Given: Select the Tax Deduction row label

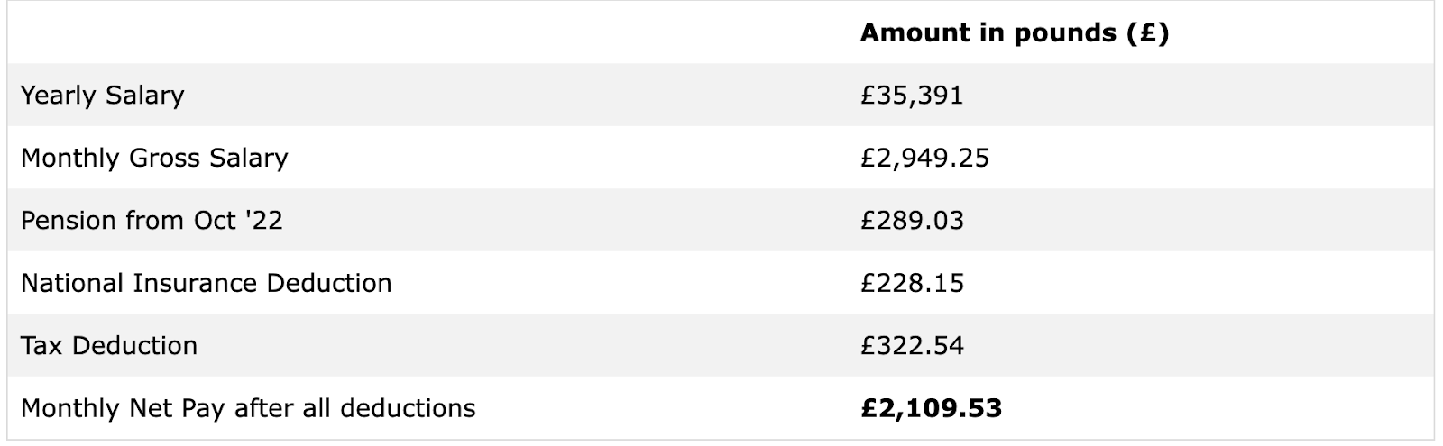Looking at the screenshot, I should 108,346.
